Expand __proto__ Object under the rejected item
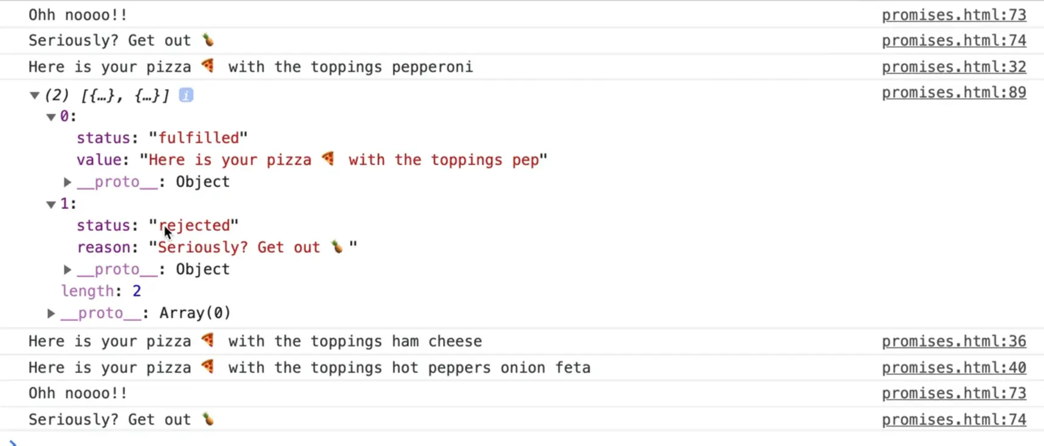Viewport: 1044px width, 446px height. click(x=67, y=269)
